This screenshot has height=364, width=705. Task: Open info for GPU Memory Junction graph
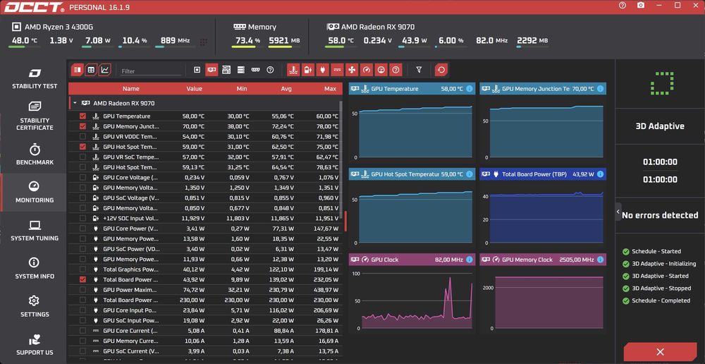pyautogui.click(x=600, y=89)
